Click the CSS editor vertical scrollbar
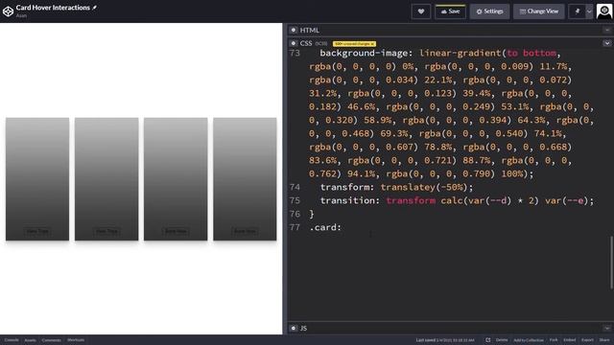Viewport: 614px width, 345px height. click(611, 262)
